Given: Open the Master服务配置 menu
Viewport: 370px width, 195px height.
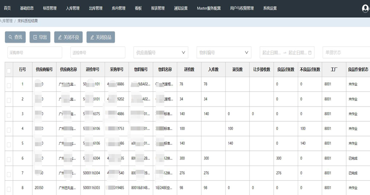Looking at the screenshot, I should click(209, 8).
